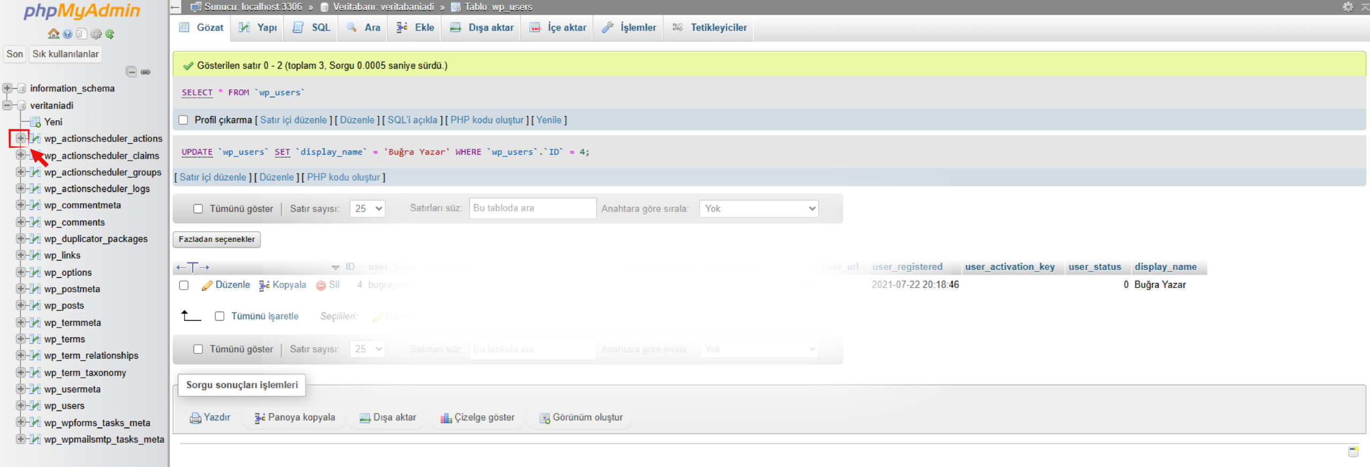Screen dimensions: 1370x467
Task: Collapse the veritaniadi database node
Action: pyautogui.click(x=7, y=105)
